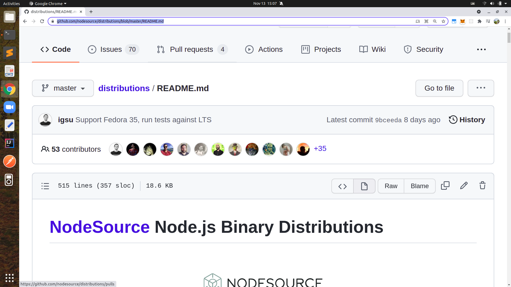Click the +35 more contributors link
Screen dimensions: 511x287
320,149
